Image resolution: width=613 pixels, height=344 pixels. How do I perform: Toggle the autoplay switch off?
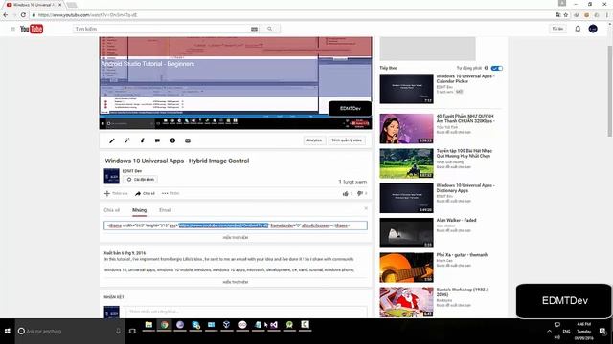point(497,68)
